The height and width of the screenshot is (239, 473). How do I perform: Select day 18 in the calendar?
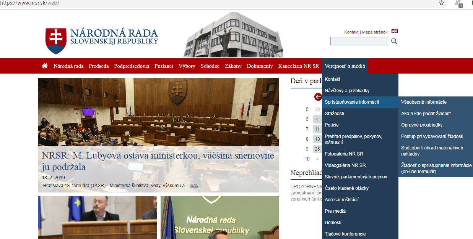317,139
